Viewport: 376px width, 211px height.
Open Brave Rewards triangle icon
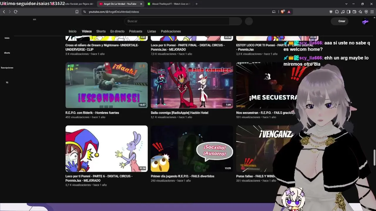pos(289,12)
